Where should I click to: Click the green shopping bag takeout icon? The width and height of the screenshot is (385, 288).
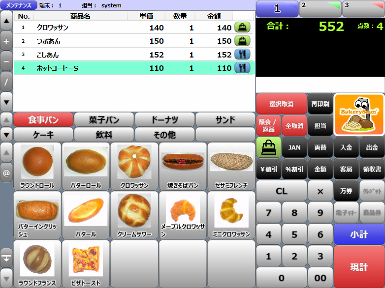269,147
